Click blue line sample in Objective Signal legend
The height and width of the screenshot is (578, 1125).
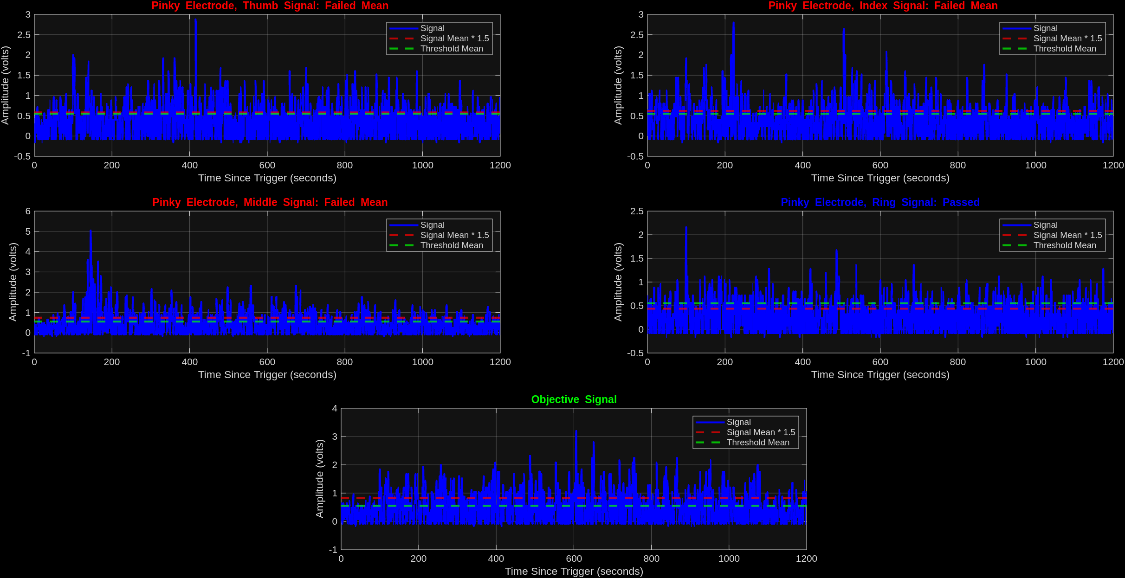coord(710,423)
